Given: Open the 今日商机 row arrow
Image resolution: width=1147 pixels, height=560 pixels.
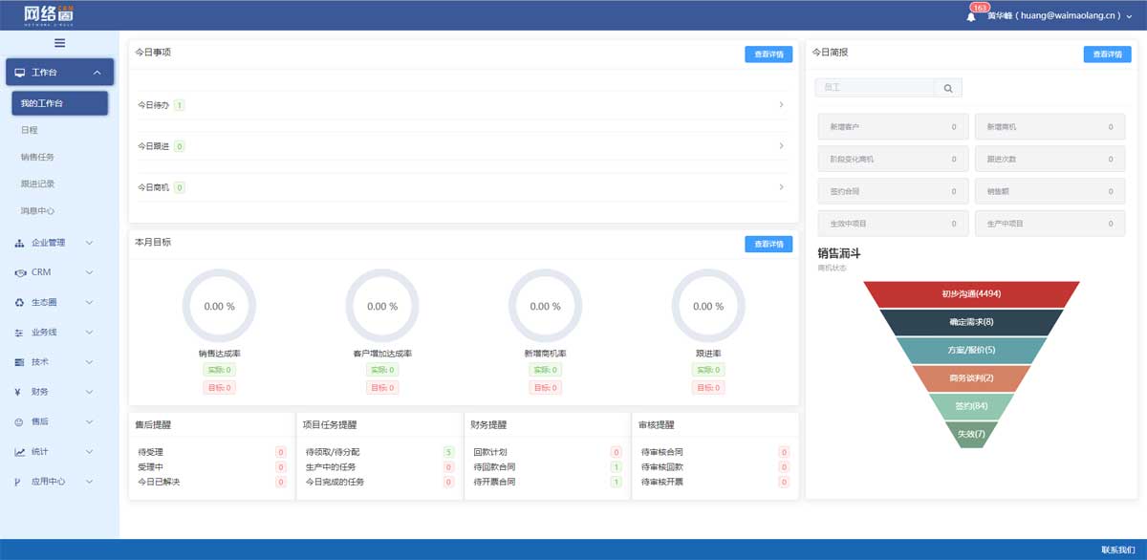Looking at the screenshot, I should (x=781, y=187).
